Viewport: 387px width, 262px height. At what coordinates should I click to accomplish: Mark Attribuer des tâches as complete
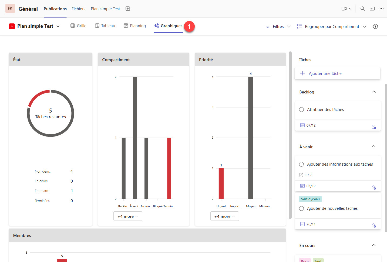click(301, 110)
